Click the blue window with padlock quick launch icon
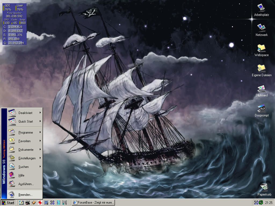This screenshot has width=275, height=206. coord(46,203)
